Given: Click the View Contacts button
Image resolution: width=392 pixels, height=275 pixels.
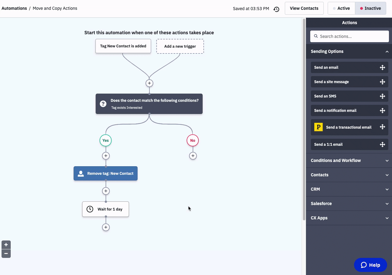Looking at the screenshot, I should click(304, 8).
